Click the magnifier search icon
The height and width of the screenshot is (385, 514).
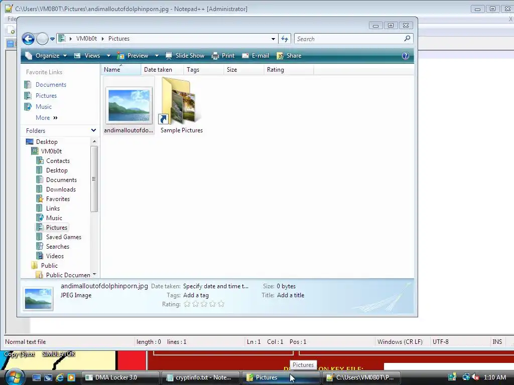[407, 39]
